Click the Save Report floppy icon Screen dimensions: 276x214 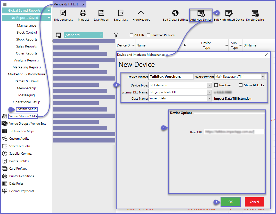[101, 13]
